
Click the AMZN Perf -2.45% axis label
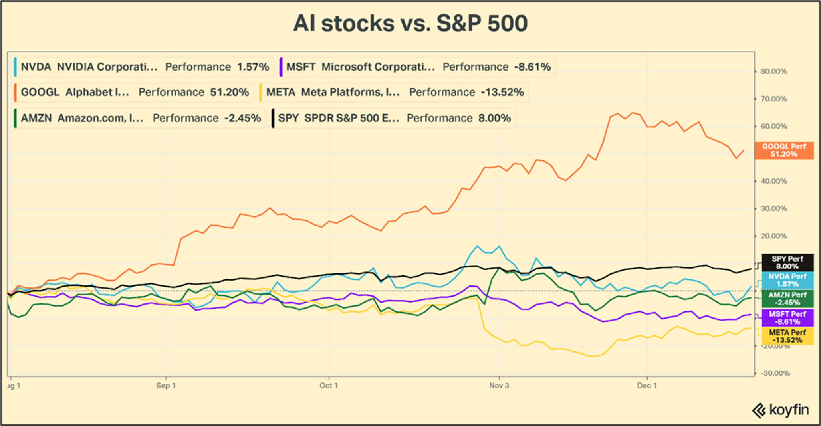[x=787, y=299]
